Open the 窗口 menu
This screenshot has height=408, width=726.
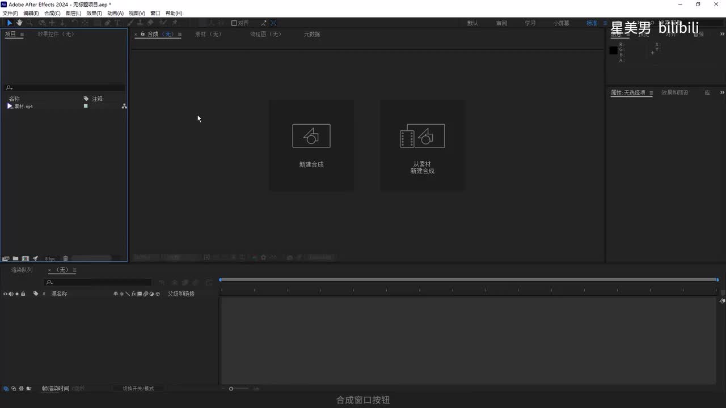point(155,13)
